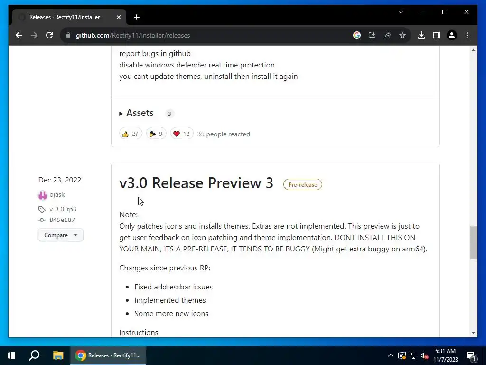
Task: Expand the Assets section
Action: click(136, 113)
